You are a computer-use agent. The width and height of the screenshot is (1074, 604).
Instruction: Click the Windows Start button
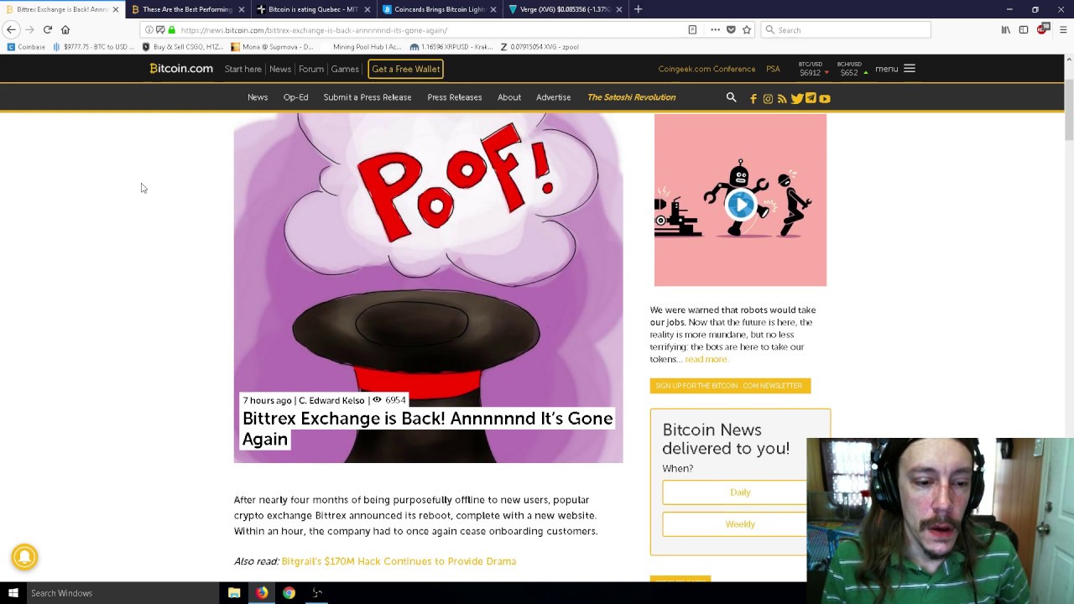[13, 593]
